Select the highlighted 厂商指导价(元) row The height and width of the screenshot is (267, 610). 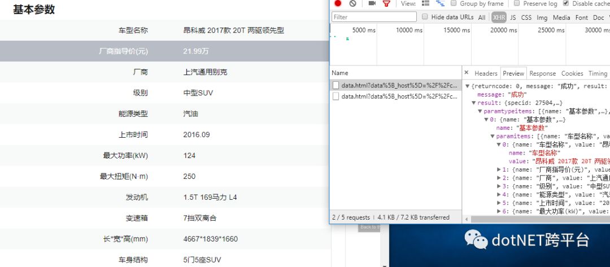164,51
